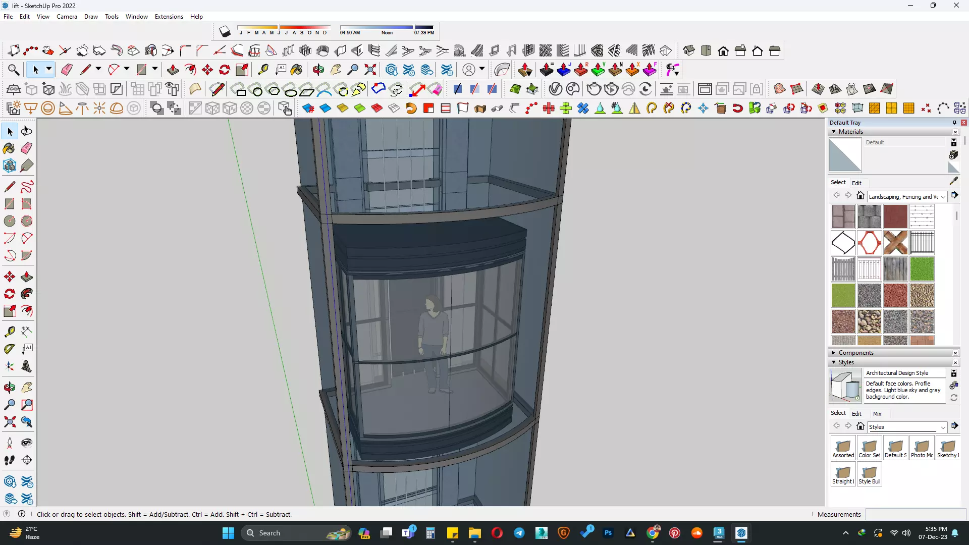Open the Styles collection dropdown
This screenshot has height=545, width=969.
pos(907,427)
